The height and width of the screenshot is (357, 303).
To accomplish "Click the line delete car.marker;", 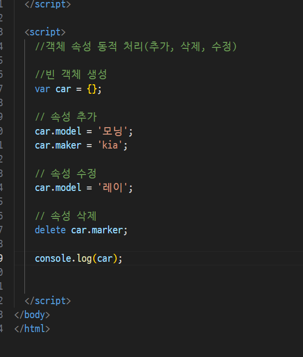I will tap(81, 230).
